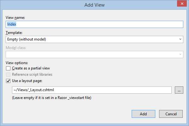
Task: Check Create as a partial view
Action: (x=8, y=68)
